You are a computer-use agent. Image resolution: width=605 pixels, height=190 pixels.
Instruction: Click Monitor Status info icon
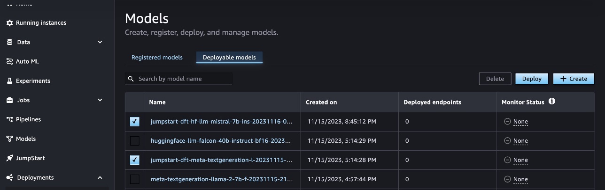(552, 101)
